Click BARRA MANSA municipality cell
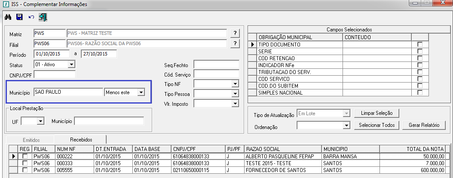The width and height of the screenshot is (453, 178). click(x=350, y=157)
